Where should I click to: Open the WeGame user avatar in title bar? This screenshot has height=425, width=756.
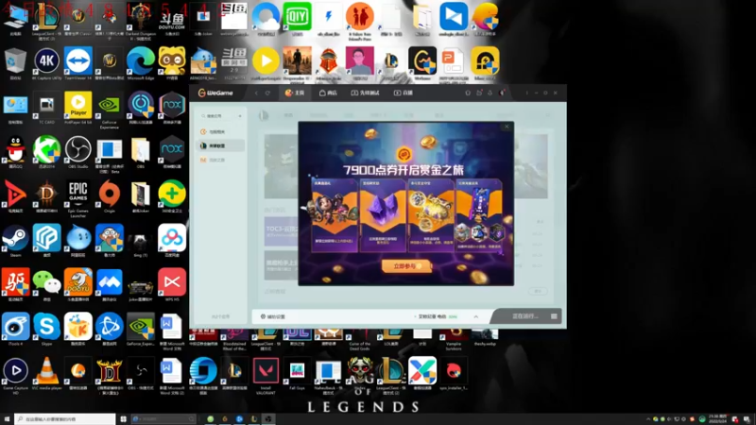(x=502, y=93)
